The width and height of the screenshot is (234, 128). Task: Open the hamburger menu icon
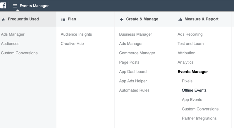tap(15, 6)
